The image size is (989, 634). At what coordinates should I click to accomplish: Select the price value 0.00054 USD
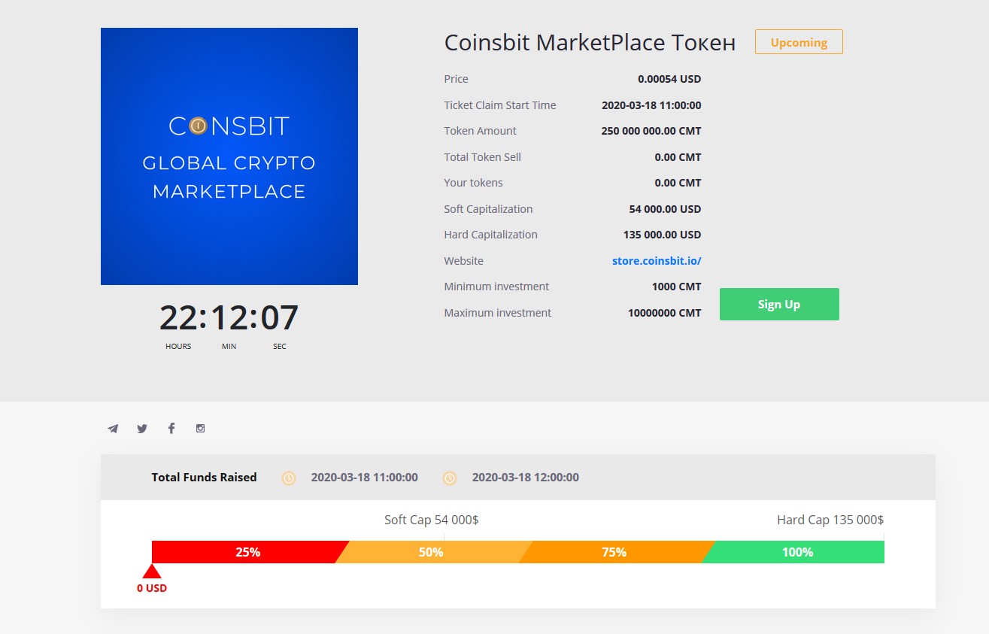(x=669, y=79)
